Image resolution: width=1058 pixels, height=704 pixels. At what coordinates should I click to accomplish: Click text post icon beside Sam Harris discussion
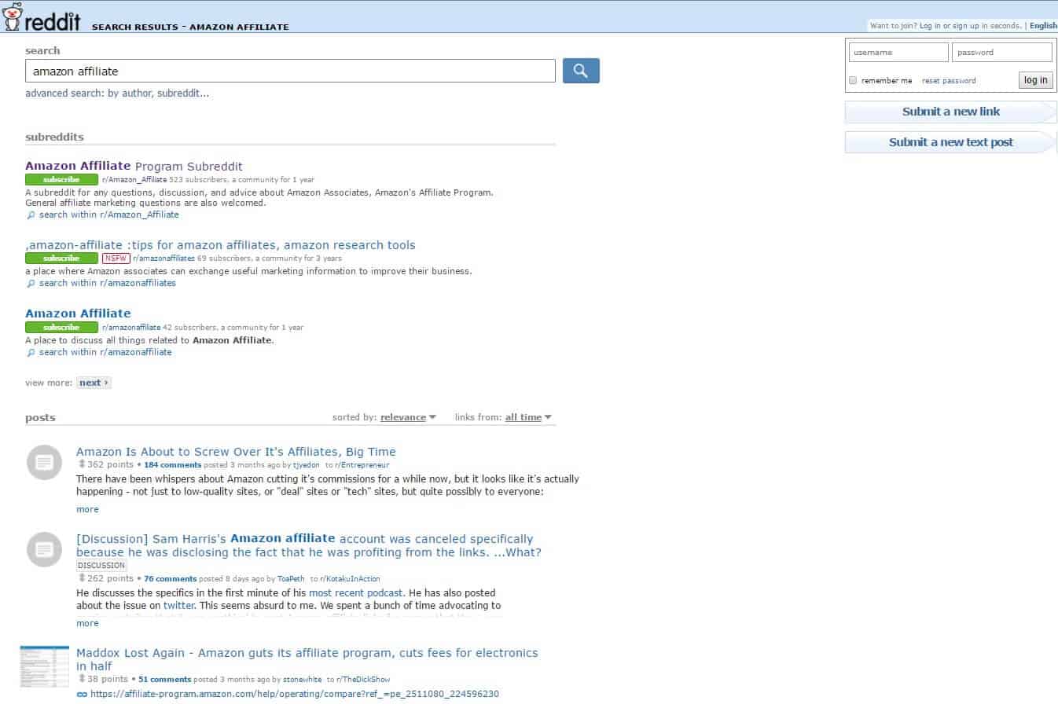point(44,549)
